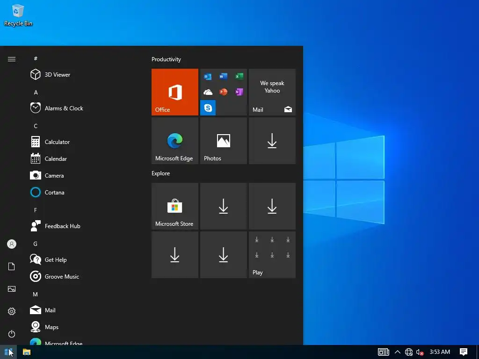
Task: Open the user account icon
Action: coord(12,244)
